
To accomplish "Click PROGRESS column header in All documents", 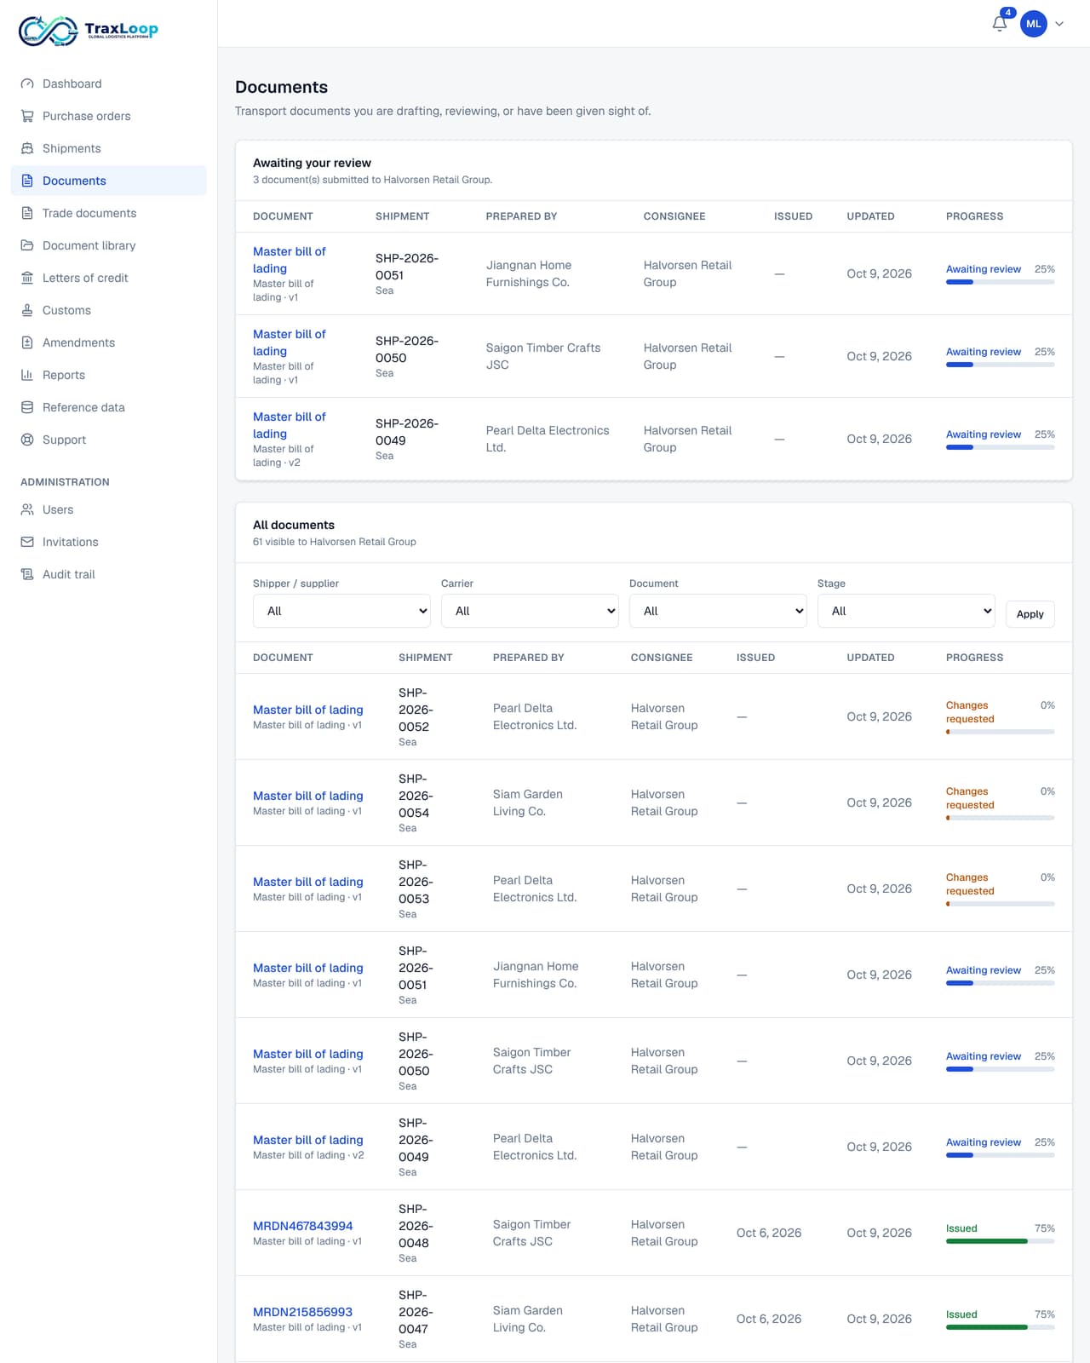I will 974,658.
